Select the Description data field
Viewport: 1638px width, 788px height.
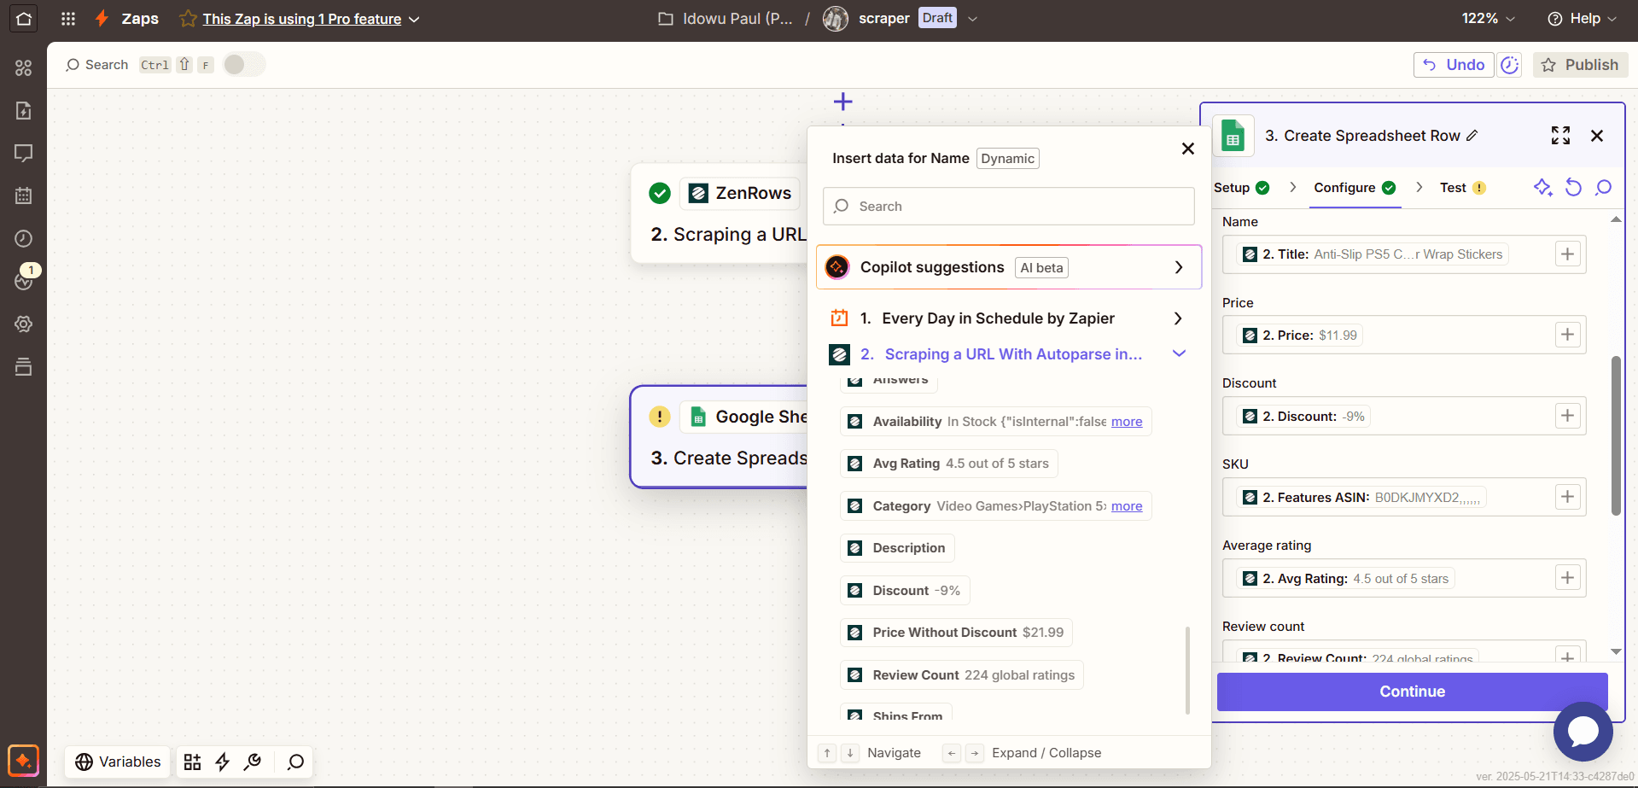[x=897, y=548]
